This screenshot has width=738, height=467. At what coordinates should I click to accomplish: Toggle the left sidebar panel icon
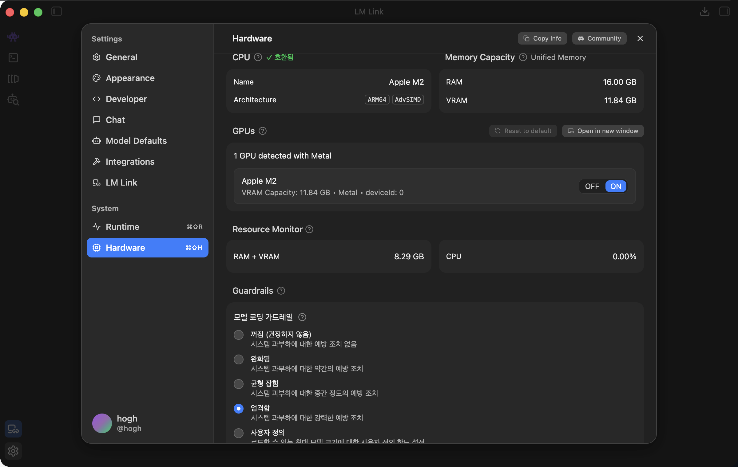(57, 12)
